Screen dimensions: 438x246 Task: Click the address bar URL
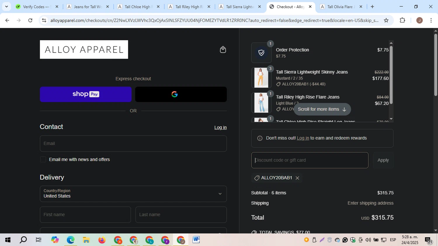pos(214,20)
